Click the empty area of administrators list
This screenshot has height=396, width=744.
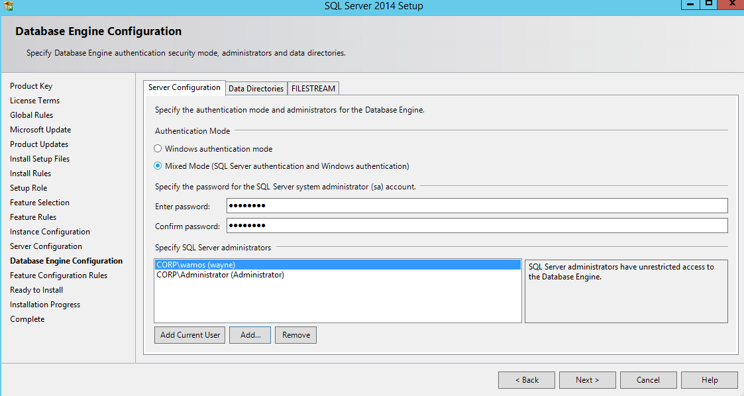(337, 301)
